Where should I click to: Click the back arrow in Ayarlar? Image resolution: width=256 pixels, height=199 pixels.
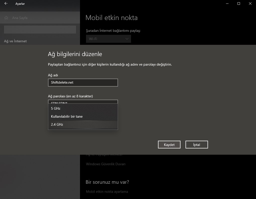pos(6,4)
